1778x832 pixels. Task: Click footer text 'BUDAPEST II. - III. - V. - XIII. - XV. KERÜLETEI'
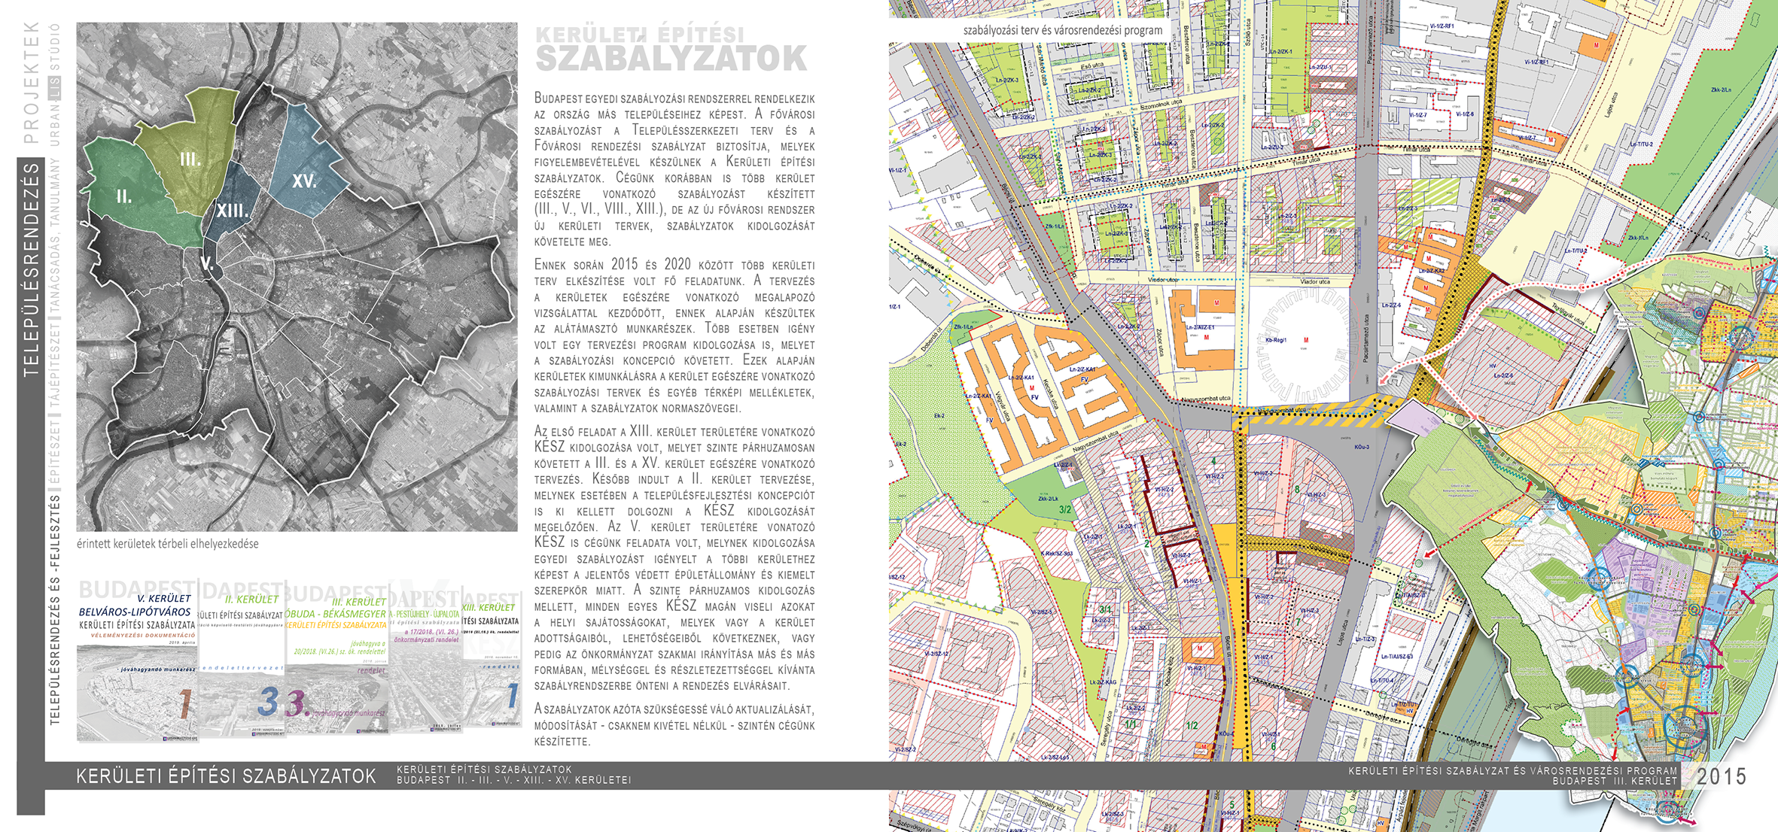pos(514,780)
